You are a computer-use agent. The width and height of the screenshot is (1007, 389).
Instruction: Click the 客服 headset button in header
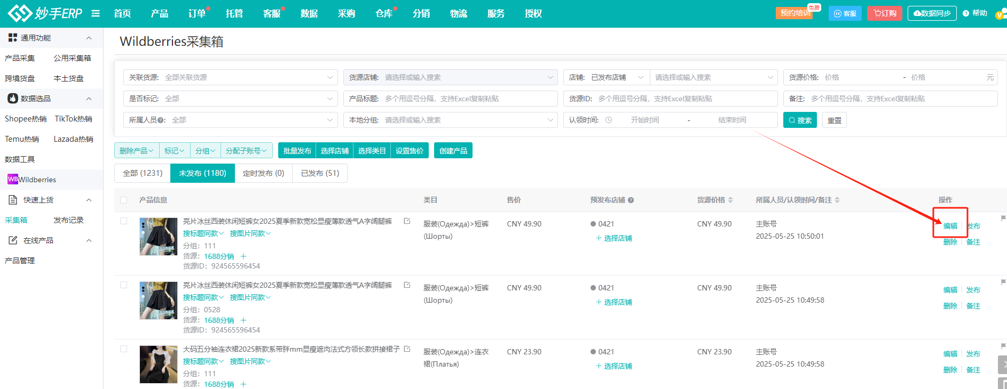pyautogui.click(x=845, y=13)
